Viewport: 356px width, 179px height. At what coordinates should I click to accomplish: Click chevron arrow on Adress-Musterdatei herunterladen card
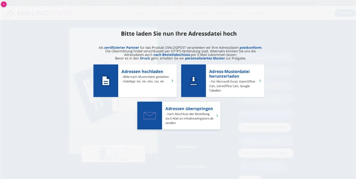[x=260, y=81]
